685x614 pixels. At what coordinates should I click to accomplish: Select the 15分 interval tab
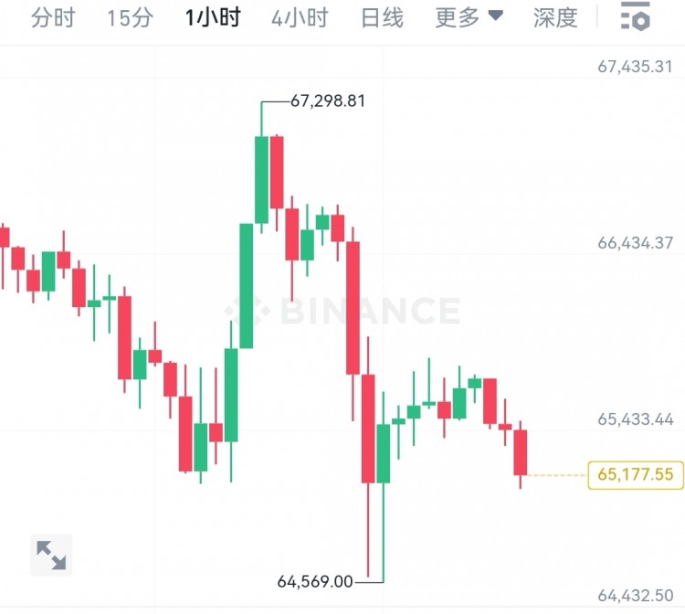click(x=130, y=17)
